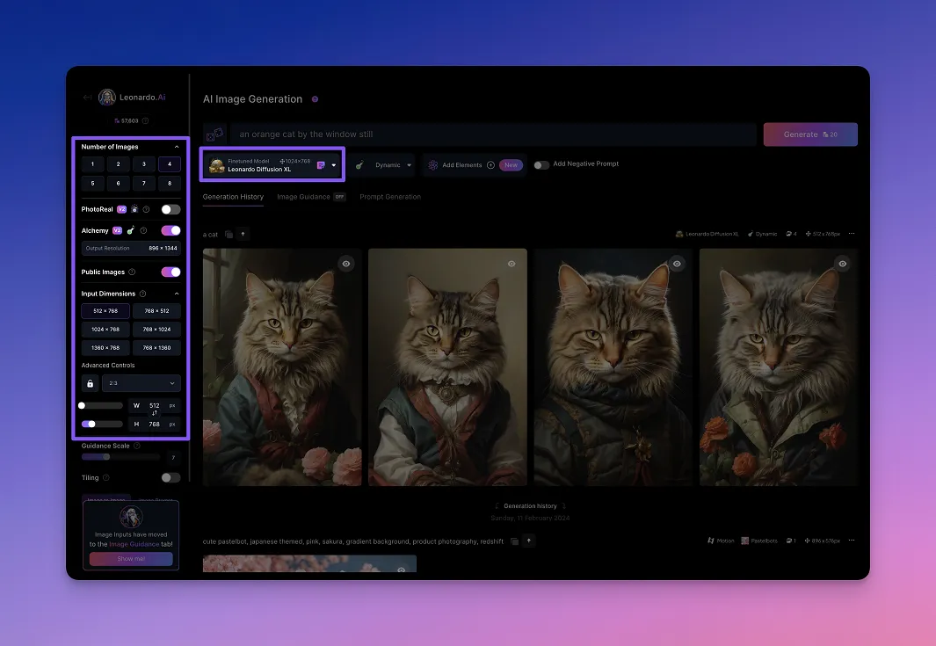Click the random prompt dice icon

click(214, 134)
